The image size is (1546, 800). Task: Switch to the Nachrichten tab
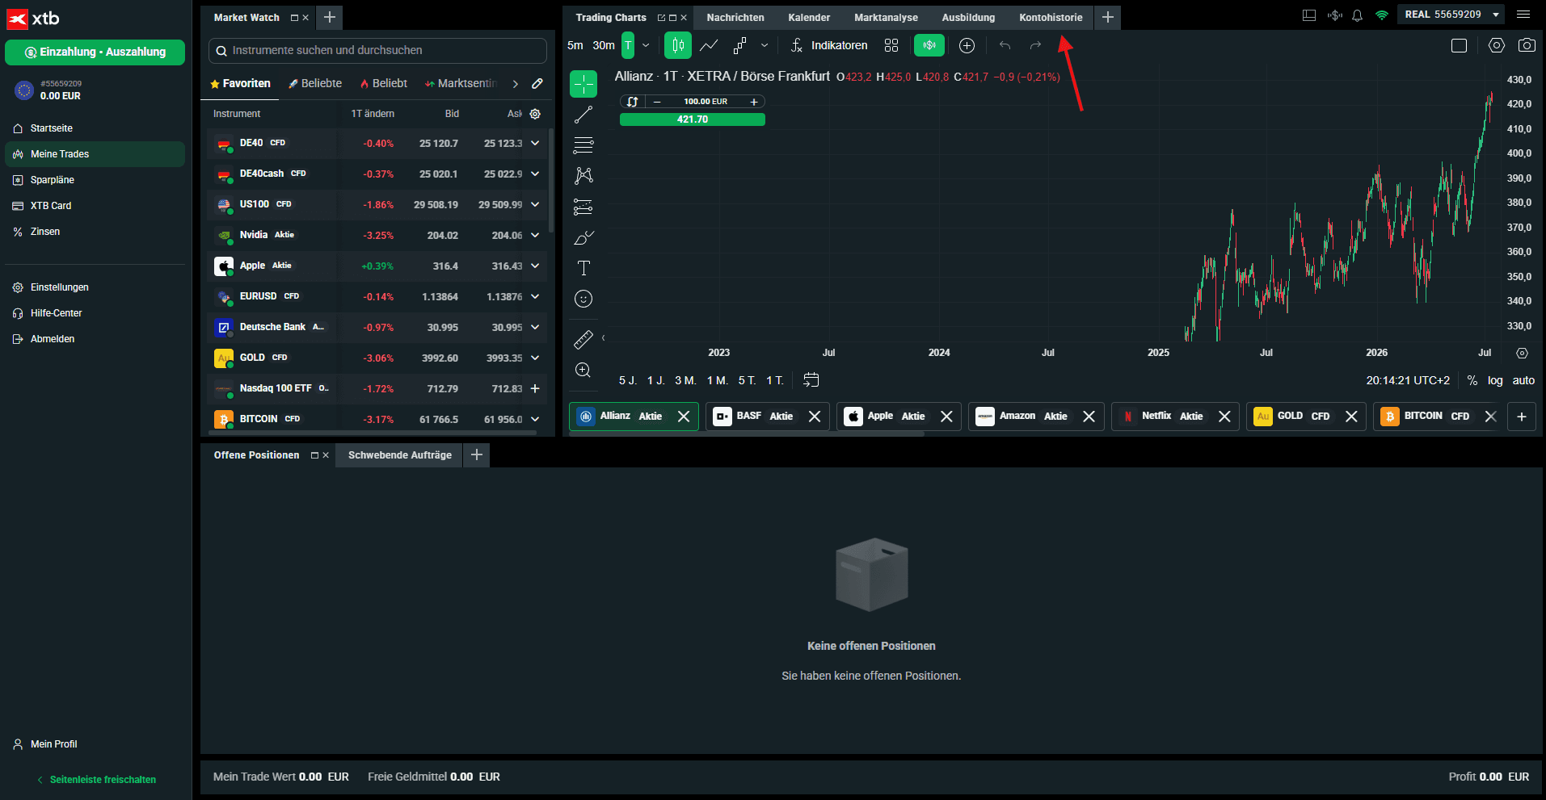tap(735, 17)
